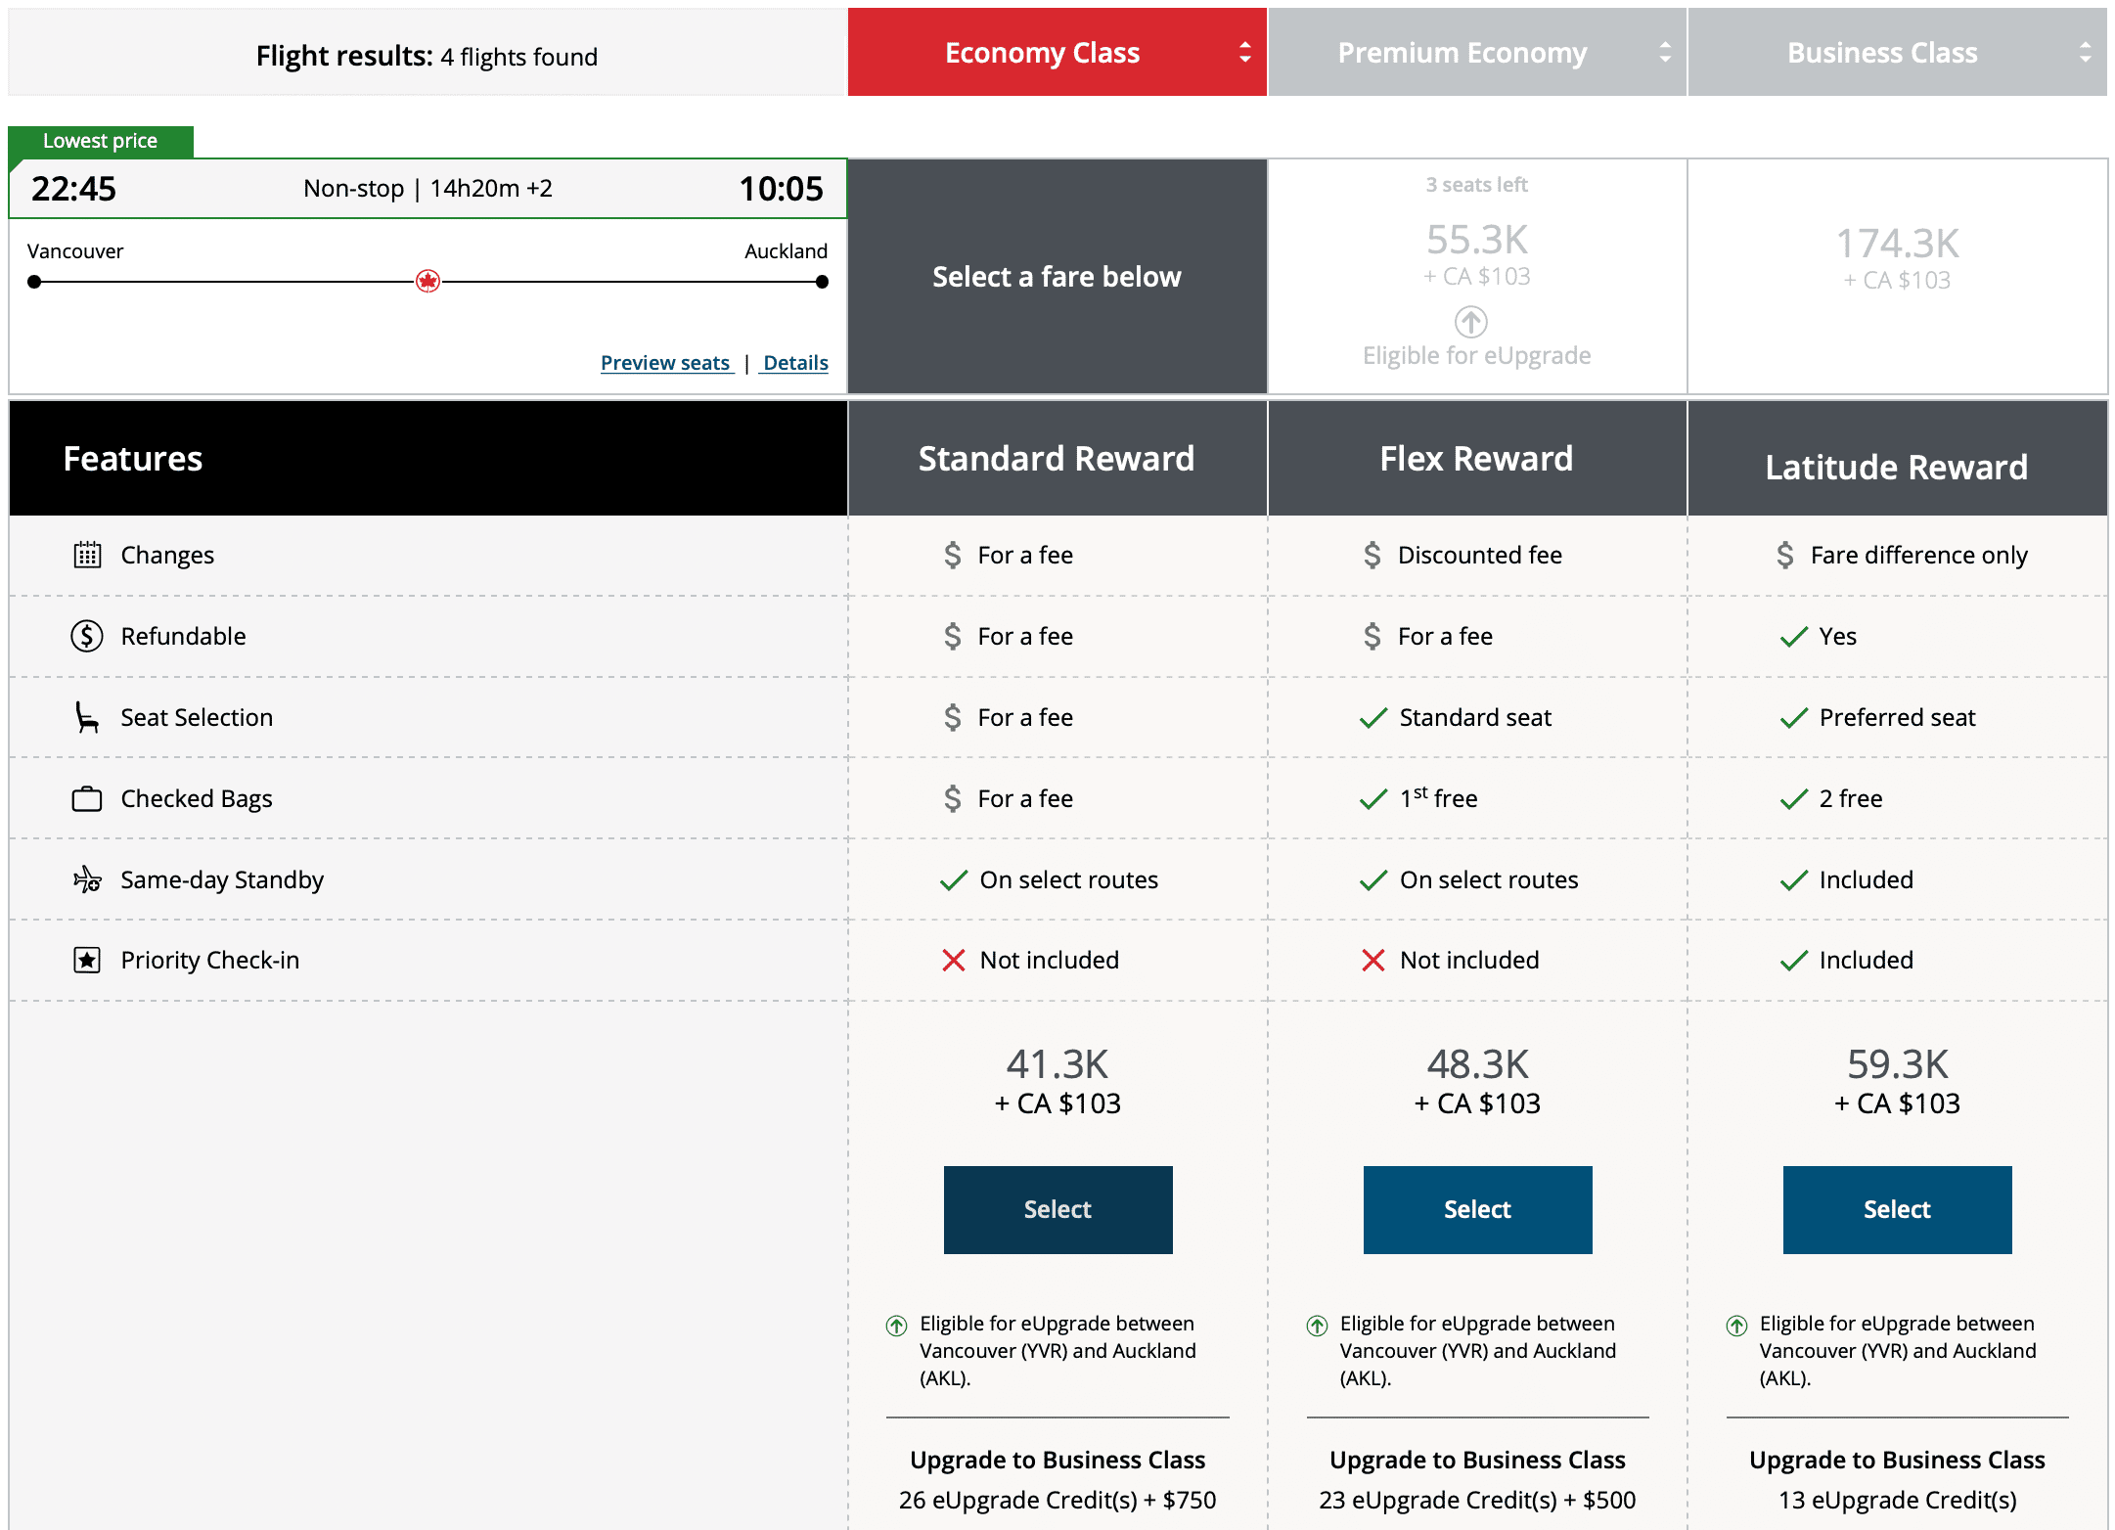Click the eUpgrade icon under the Standard Reward Select button
This screenshot has width=2115, height=1530.
pyautogui.click(x=896, y=1326)
